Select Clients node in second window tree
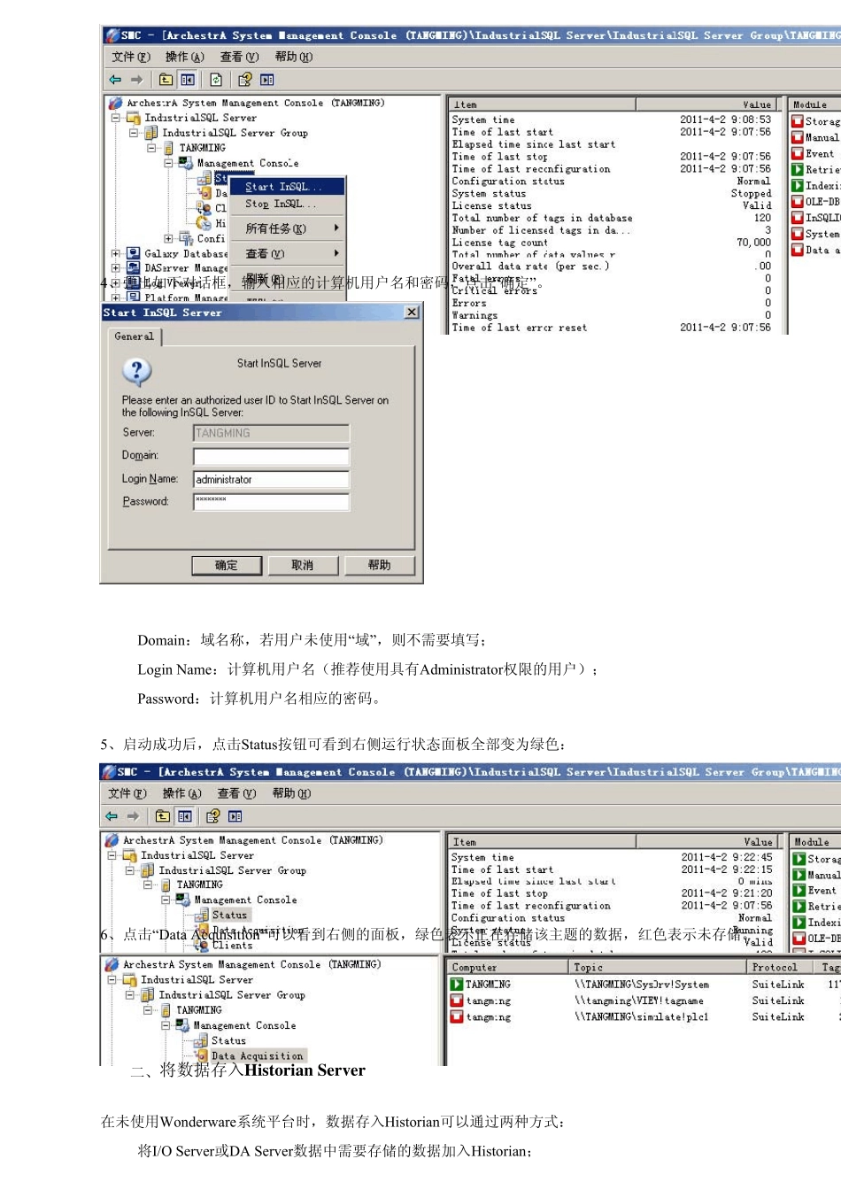The width and height of the screenshot is (841, 1190). coord(232,946)
